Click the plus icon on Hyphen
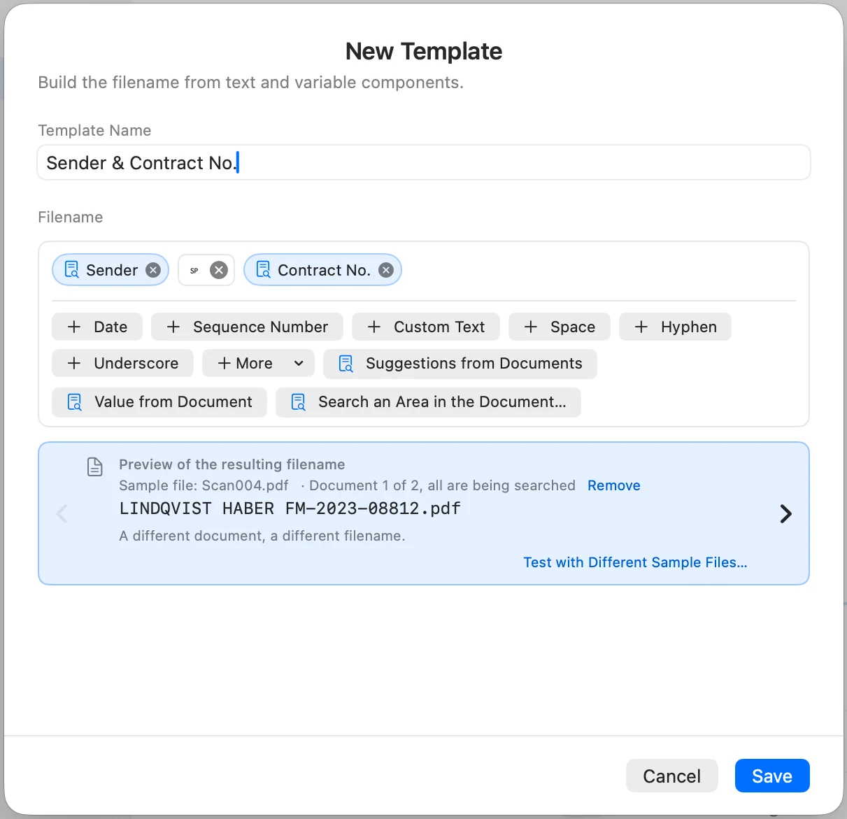Viewport: 847px width, 819px height. (641, 327)
